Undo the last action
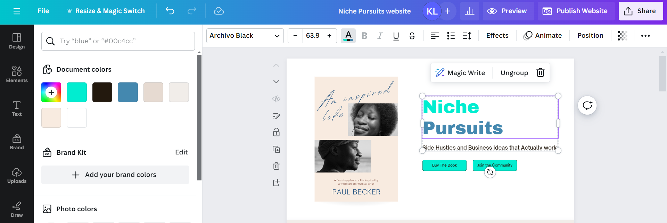The image size is (667, 223). pos(170,11)
